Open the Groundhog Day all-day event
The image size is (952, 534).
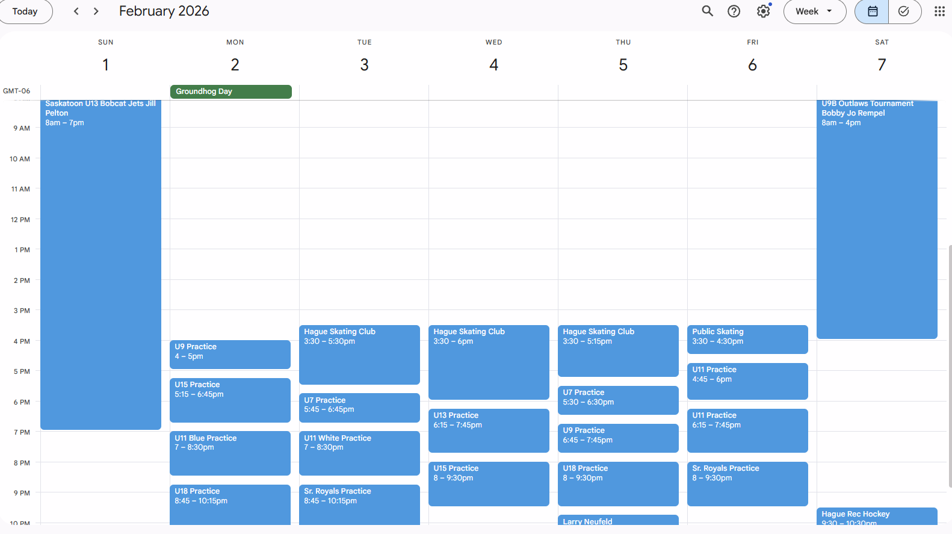point(230,92)
